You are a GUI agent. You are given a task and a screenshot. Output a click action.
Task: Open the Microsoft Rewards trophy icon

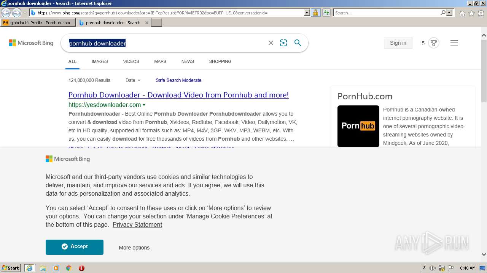point(434,43)
